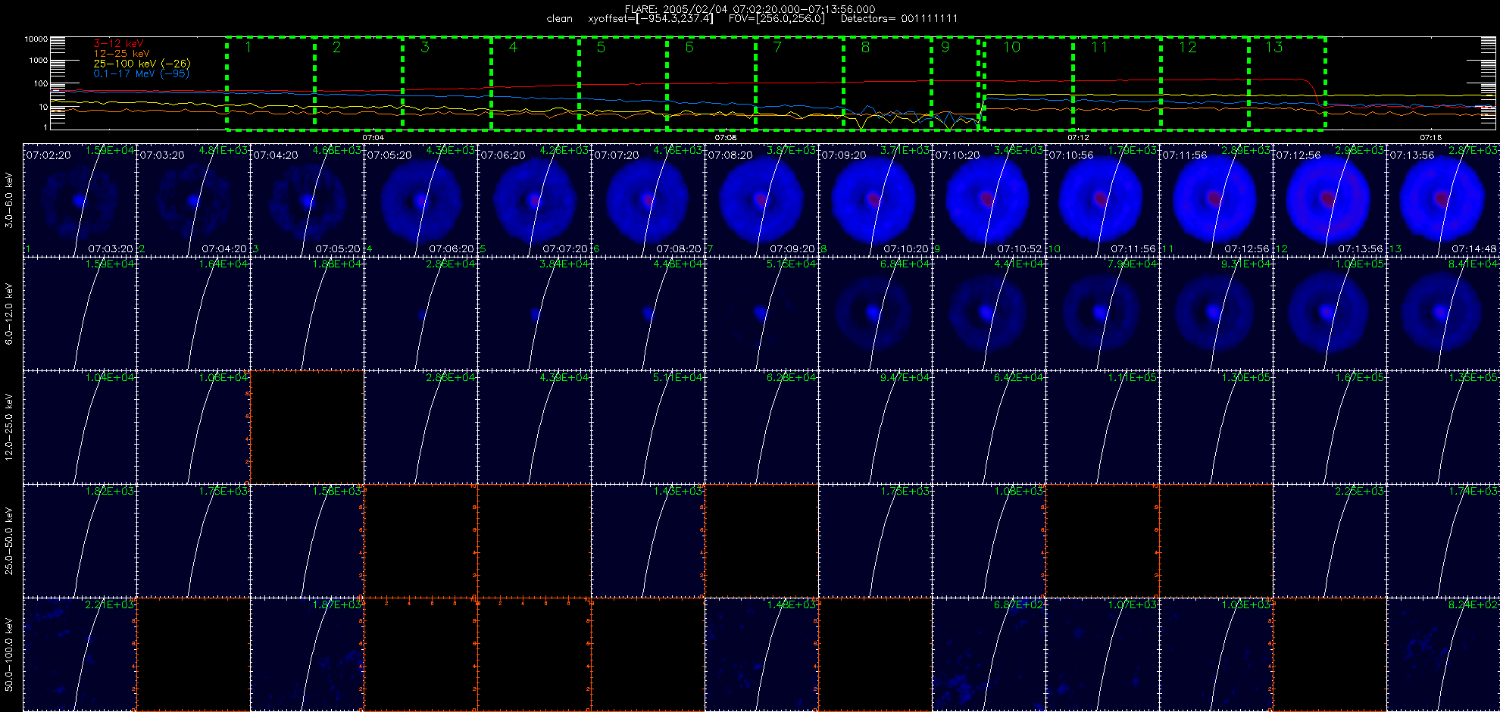The height and width of the screenshot is (712, 1500).
Task: Open the 25-50 keV image for interval 1
Action: (x=80, y=541)
